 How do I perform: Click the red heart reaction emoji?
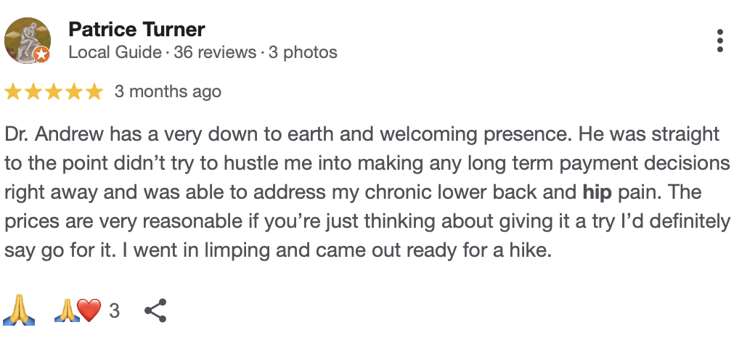pyautogui.click(x=89, y=311)
